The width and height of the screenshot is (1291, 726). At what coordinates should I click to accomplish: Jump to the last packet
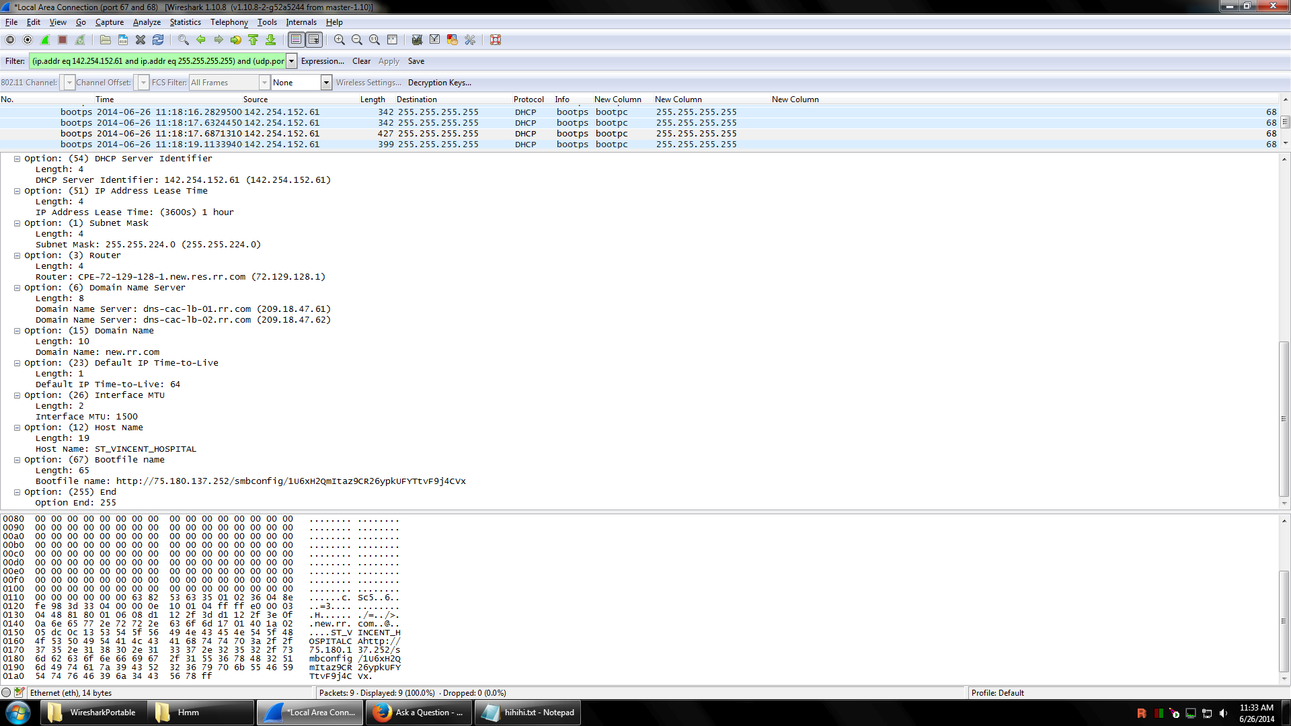click(x=270, y=40)
